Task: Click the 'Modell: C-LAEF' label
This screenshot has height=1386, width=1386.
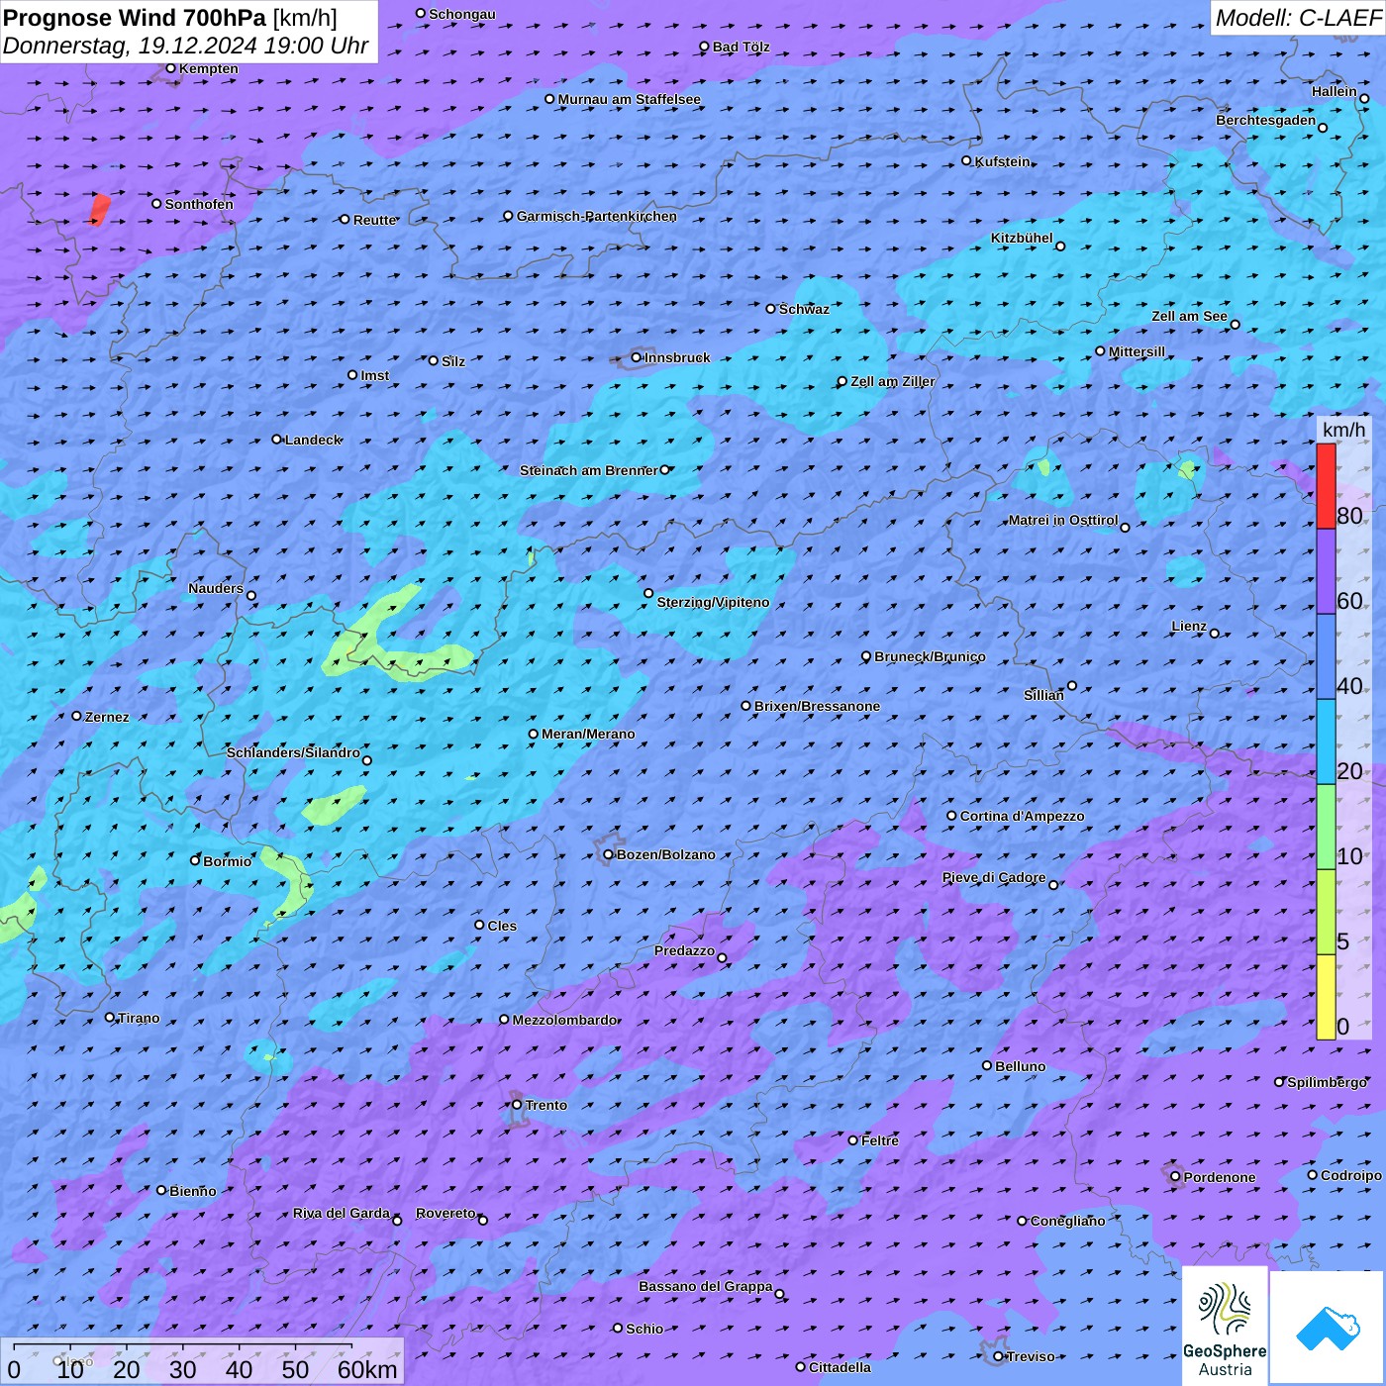Action: (x=1298, y=18)
